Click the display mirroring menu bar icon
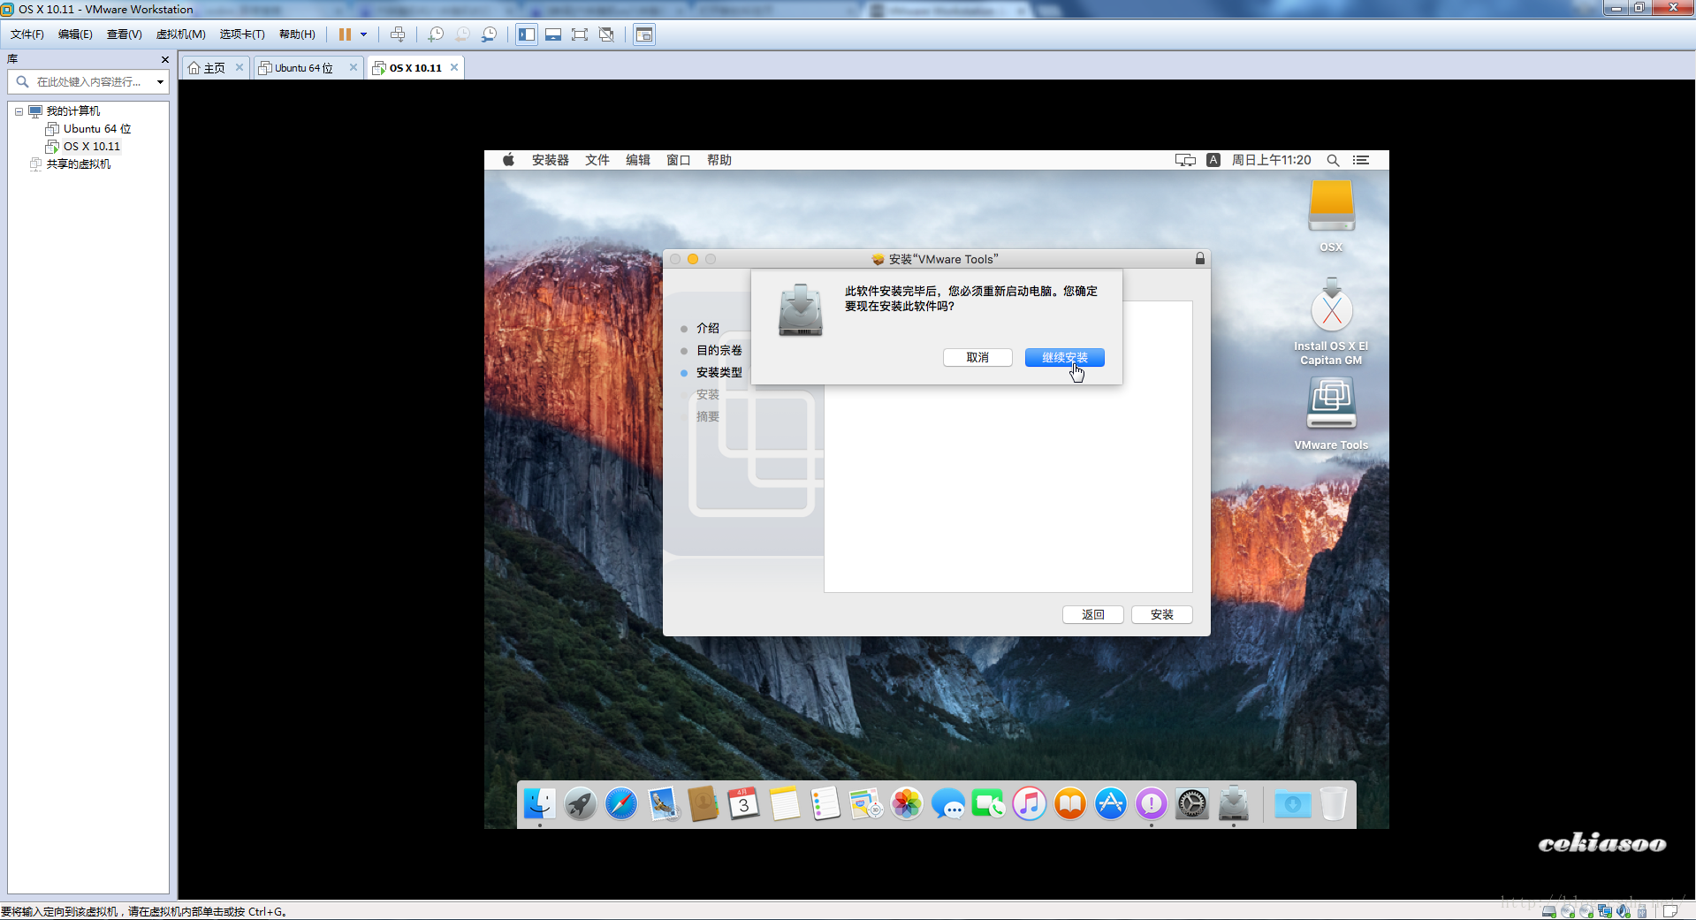This screenshot has height=920, width=1696. click(1185, 160)
